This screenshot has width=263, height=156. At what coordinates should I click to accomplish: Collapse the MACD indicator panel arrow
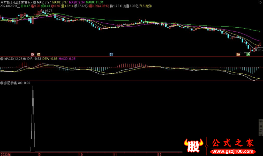pos(2,59)
